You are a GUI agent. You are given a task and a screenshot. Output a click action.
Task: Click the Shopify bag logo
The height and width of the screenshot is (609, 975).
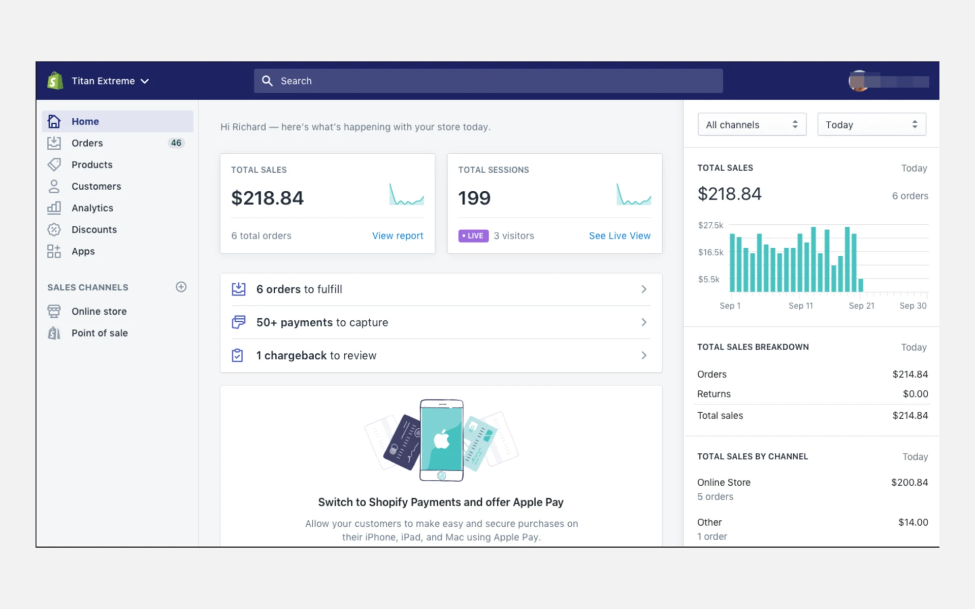pos(55,81)
